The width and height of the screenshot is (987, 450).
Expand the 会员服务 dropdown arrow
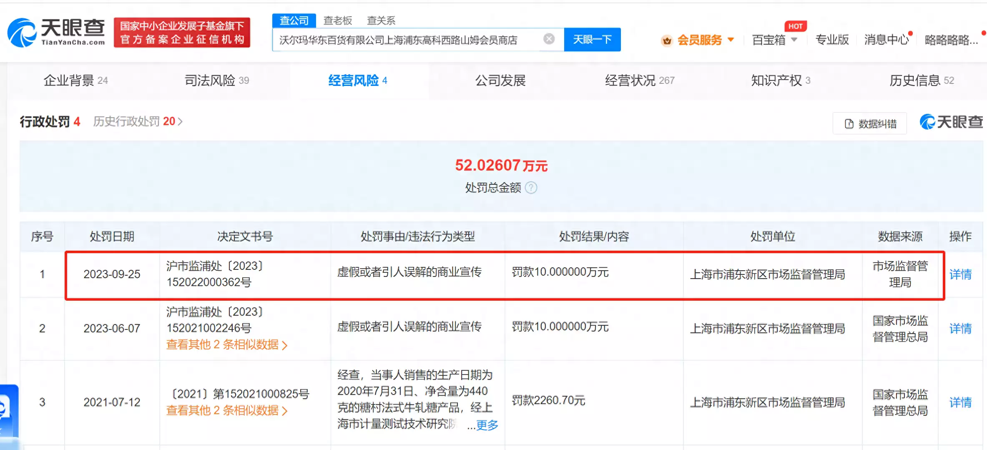pos(731,40)
